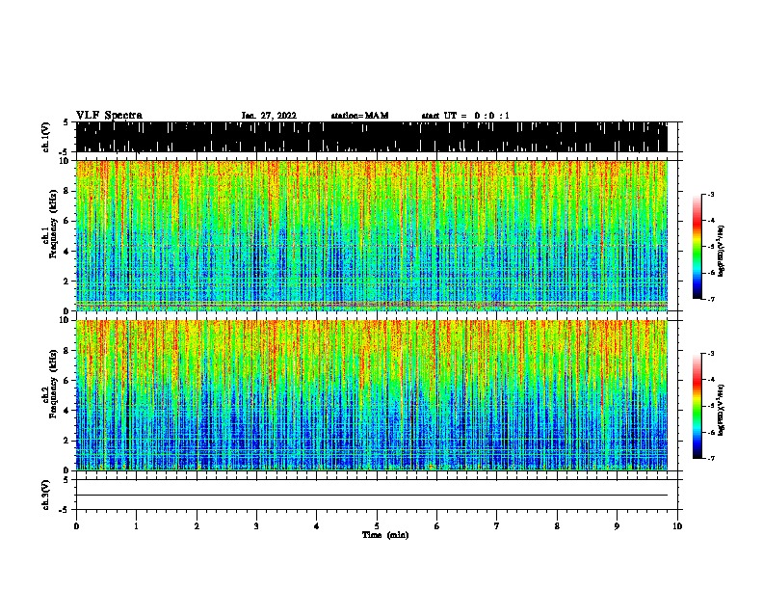763x590 pixels.
Task: Click the "-7" label on ch.1 color scale
Action: (x=711, y=299)
